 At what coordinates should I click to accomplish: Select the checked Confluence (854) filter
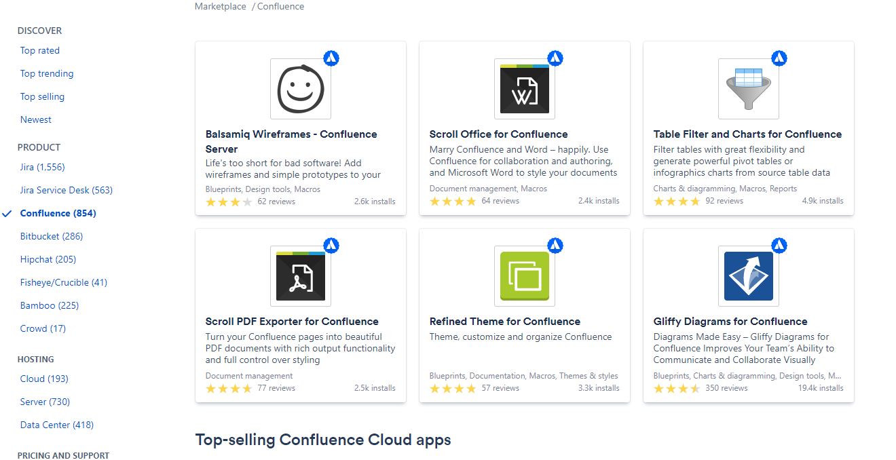tap(58, 213)
